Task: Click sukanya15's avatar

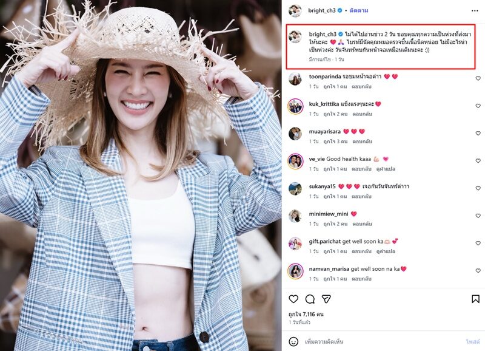Action: click(295, 188)
